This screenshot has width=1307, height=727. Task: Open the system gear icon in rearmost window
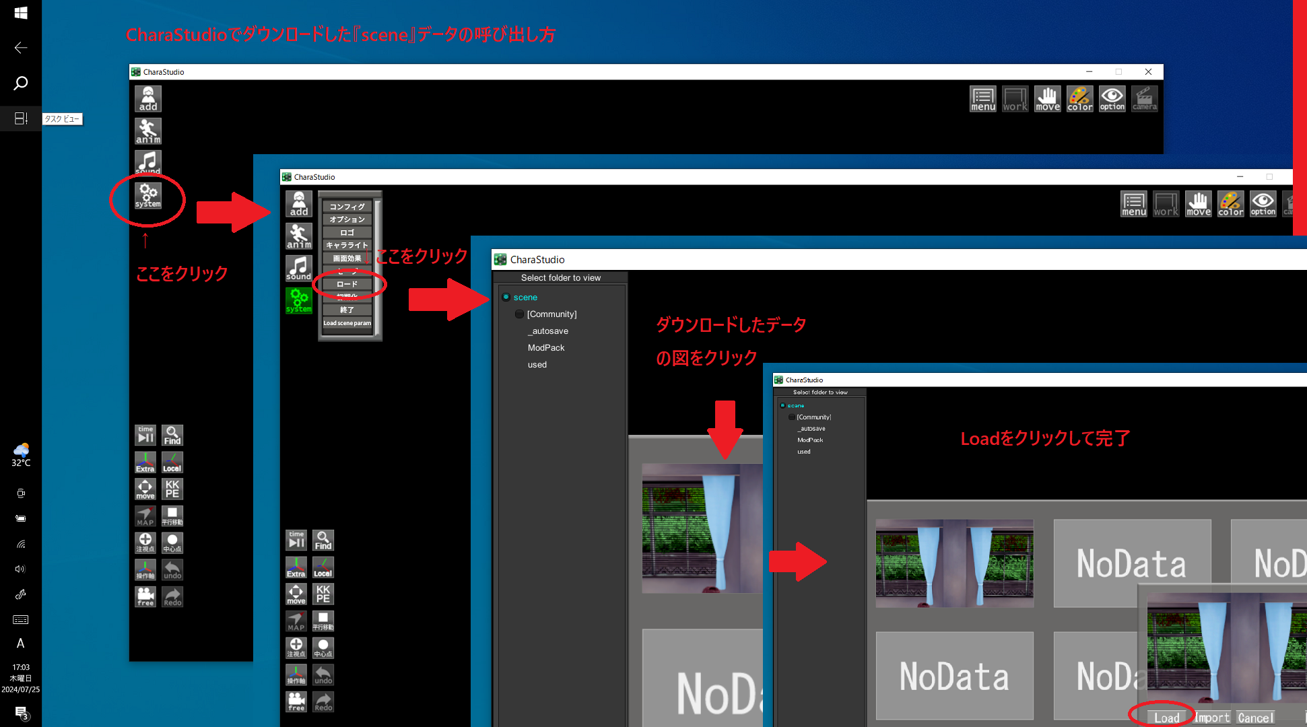point(148,196)
